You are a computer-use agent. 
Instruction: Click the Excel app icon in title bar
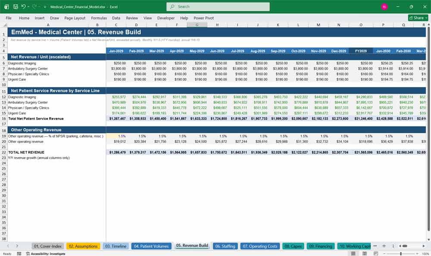point(6,6)
